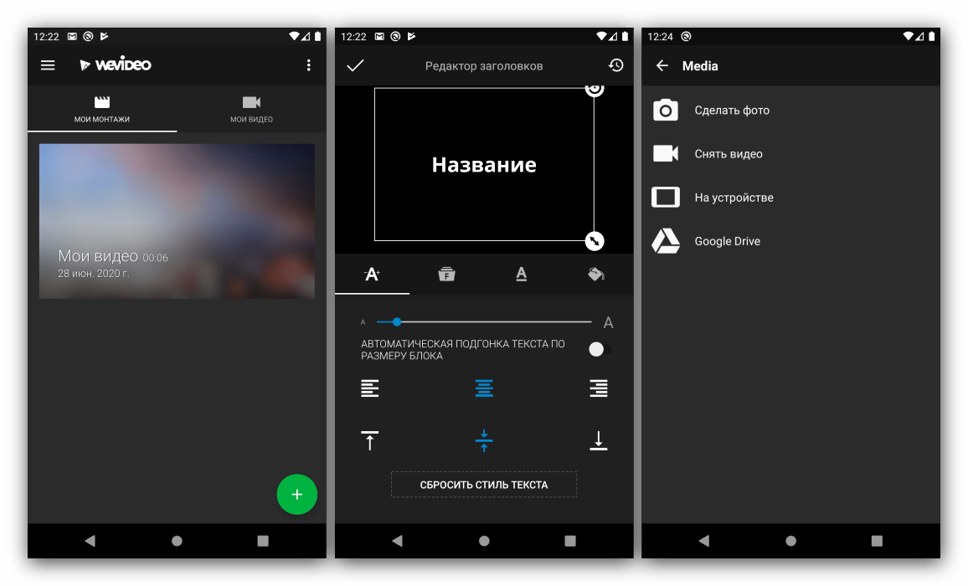
Task: Open the Мои видео project thumbnail
Action: [177, 221]
